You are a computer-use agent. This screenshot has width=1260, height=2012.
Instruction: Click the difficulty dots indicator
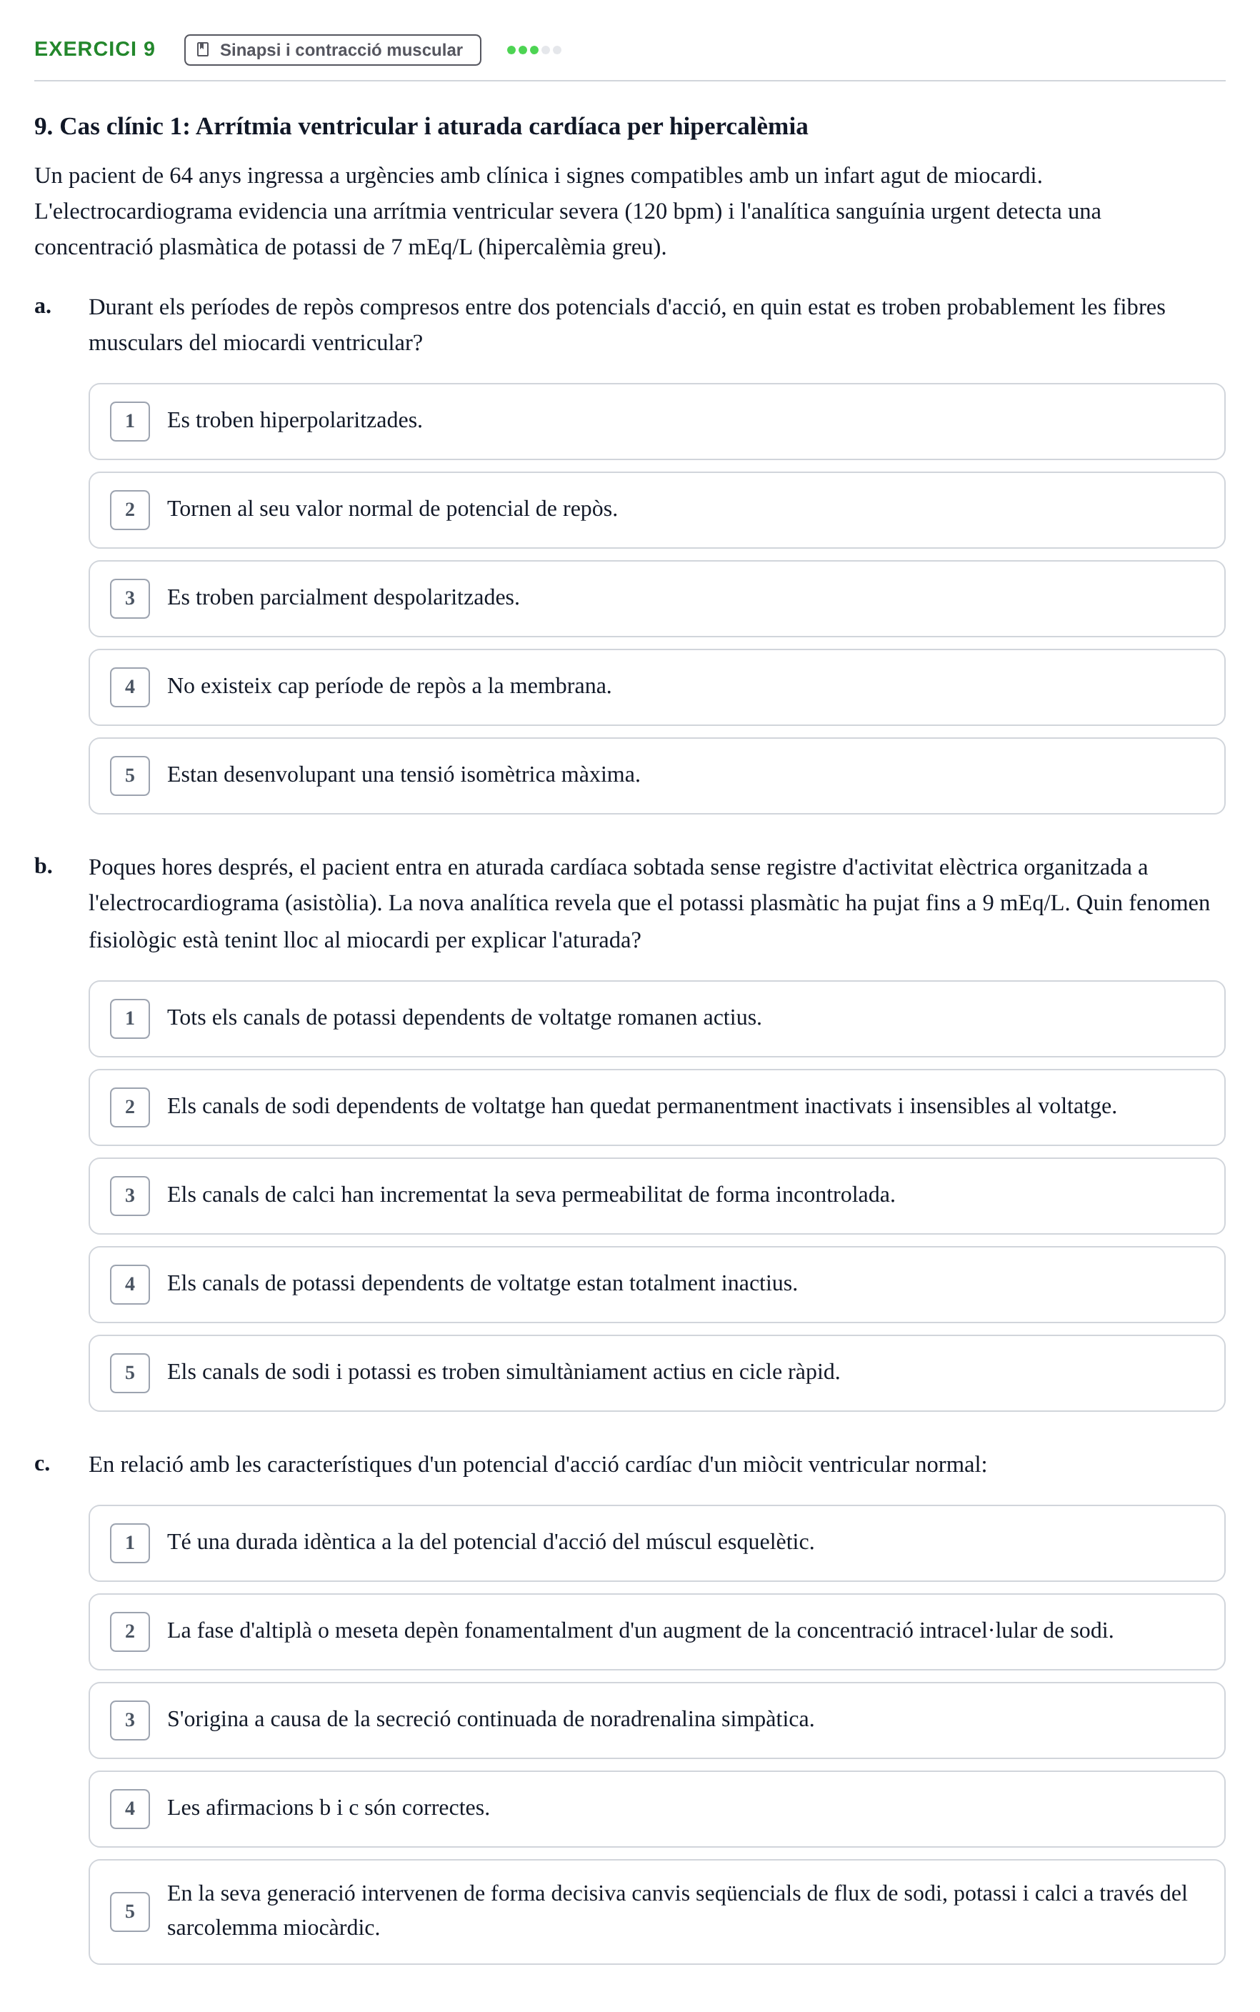coord(534,50)
